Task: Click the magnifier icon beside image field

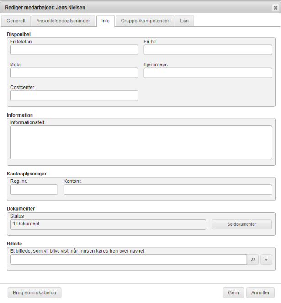Action: point(254,260)
